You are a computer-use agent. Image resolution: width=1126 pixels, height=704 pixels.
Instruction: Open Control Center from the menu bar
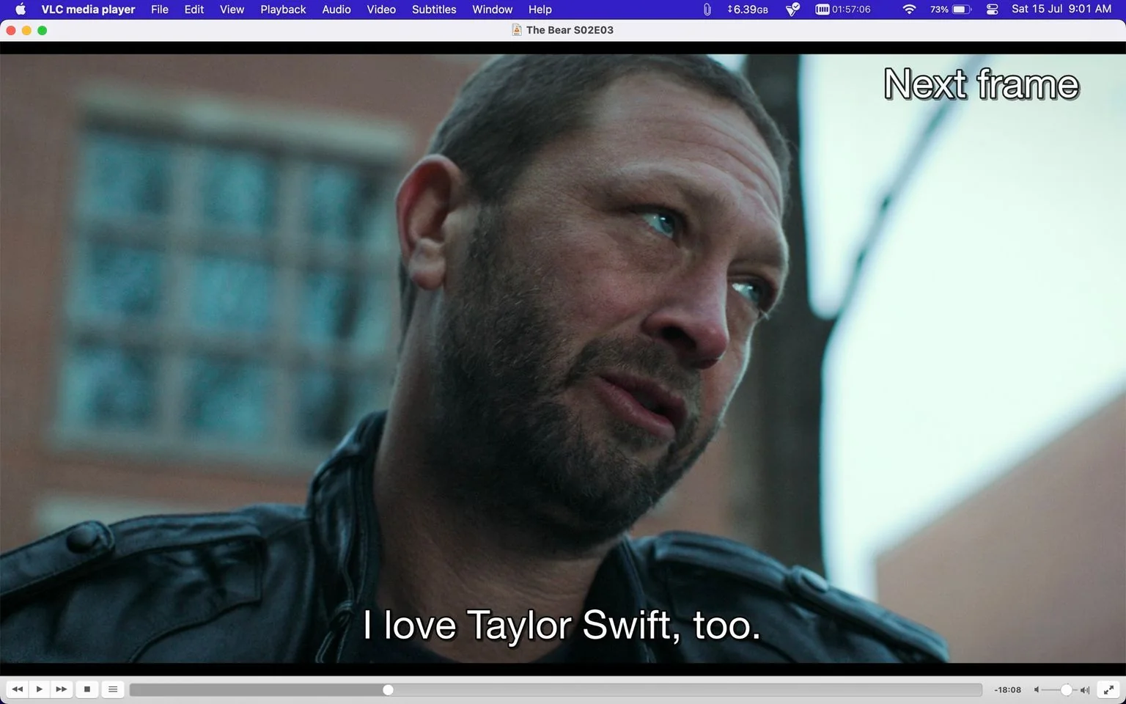[993, 10]
